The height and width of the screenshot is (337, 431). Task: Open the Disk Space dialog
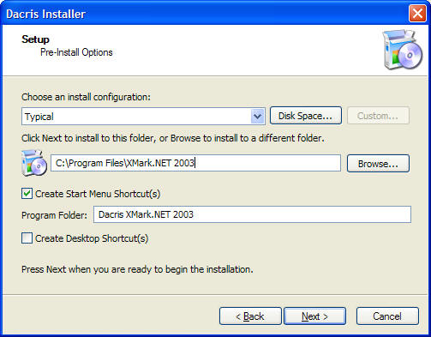(x=305, y=116)
